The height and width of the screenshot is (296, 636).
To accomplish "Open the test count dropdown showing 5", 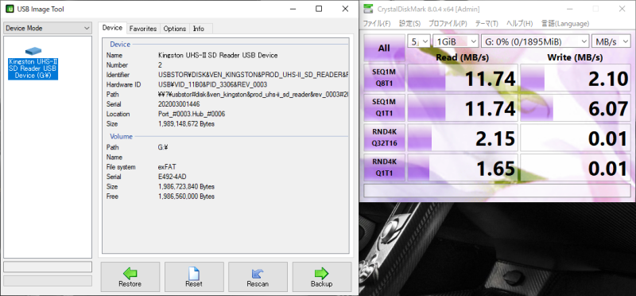I will [x=419, y=41].
